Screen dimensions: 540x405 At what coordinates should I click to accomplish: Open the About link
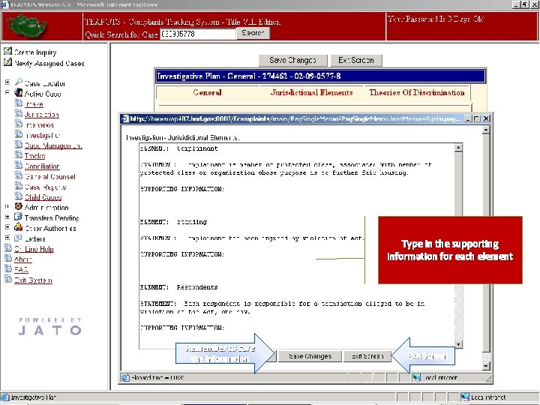(23, 259)
